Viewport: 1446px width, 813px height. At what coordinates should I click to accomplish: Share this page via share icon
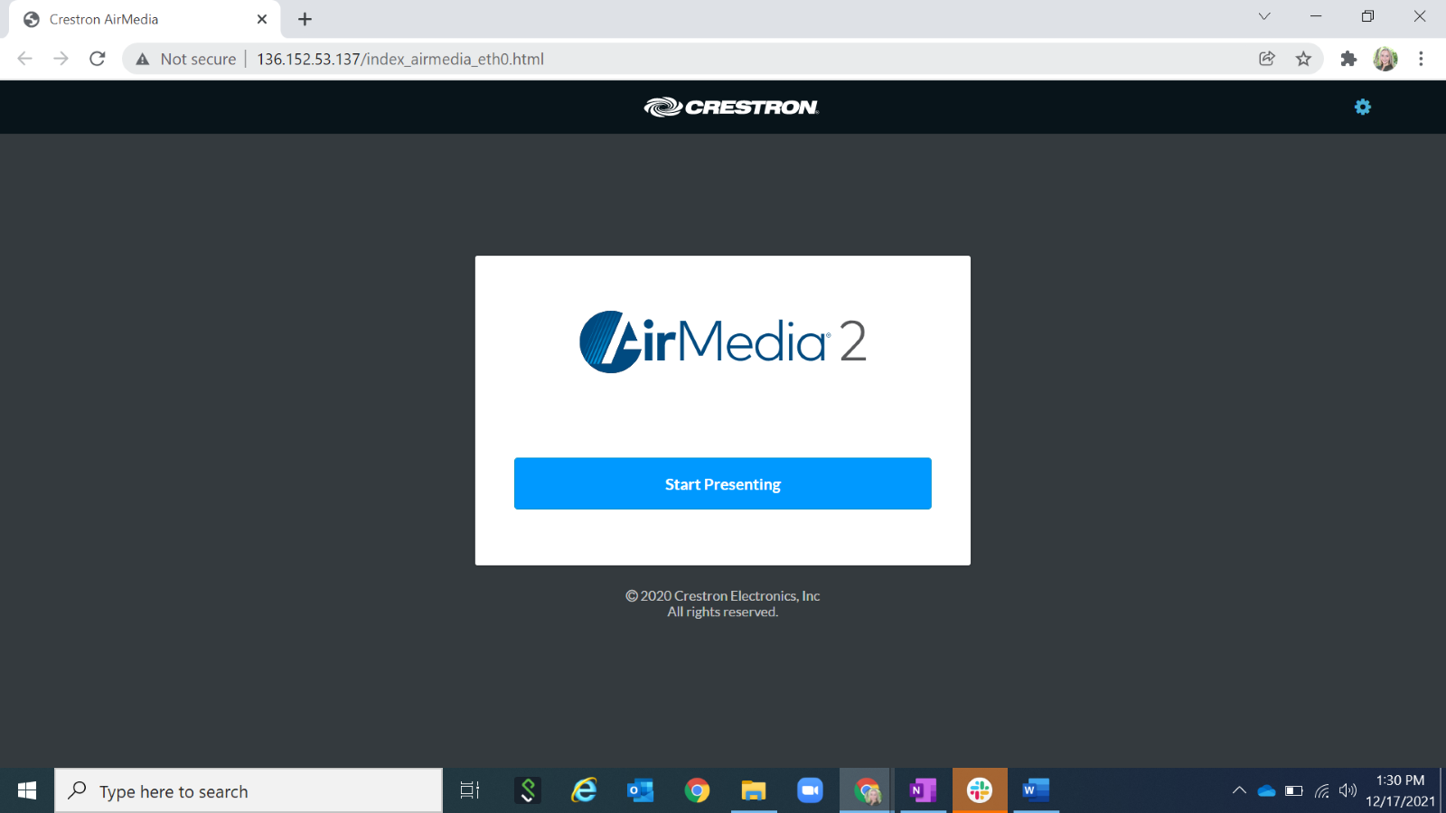pos(1267,59)
